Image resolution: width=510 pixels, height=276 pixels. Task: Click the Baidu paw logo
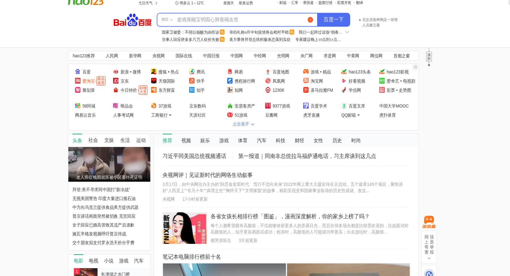point(132,20)
